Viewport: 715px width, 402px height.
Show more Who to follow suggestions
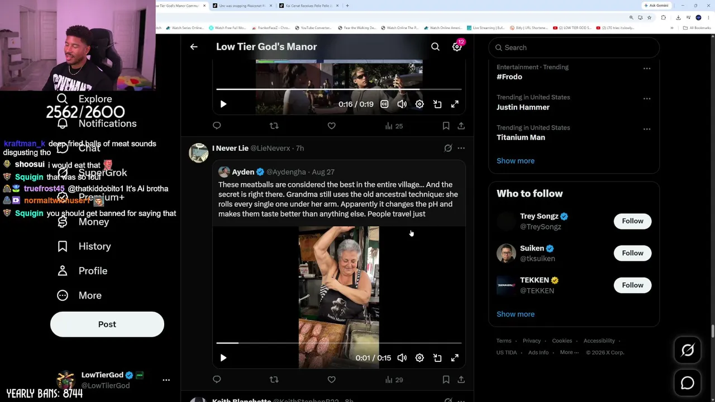(x=516, y=314)
